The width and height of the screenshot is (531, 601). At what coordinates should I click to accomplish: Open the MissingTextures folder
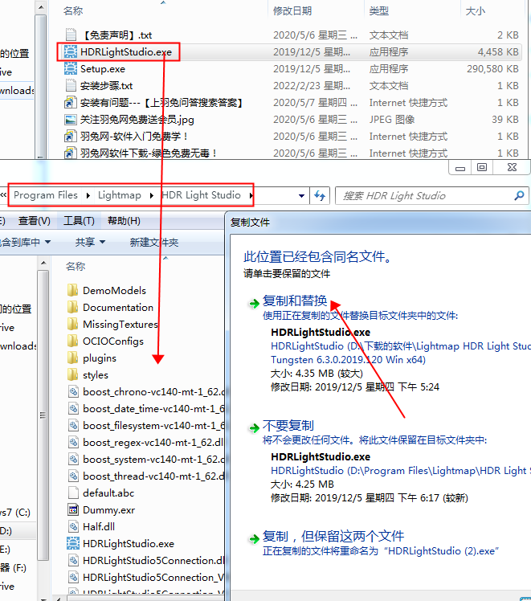pos(120,325)
